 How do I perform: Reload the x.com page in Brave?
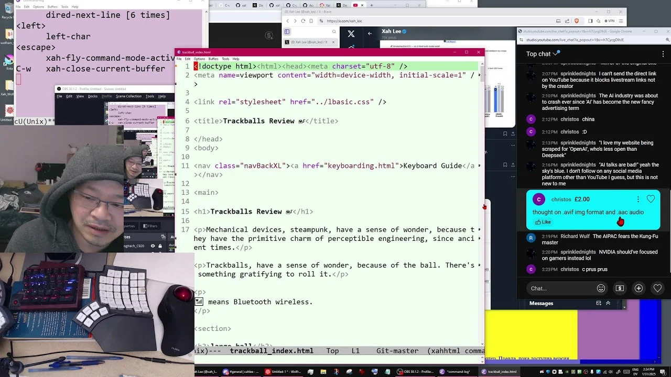click(303, 21)
